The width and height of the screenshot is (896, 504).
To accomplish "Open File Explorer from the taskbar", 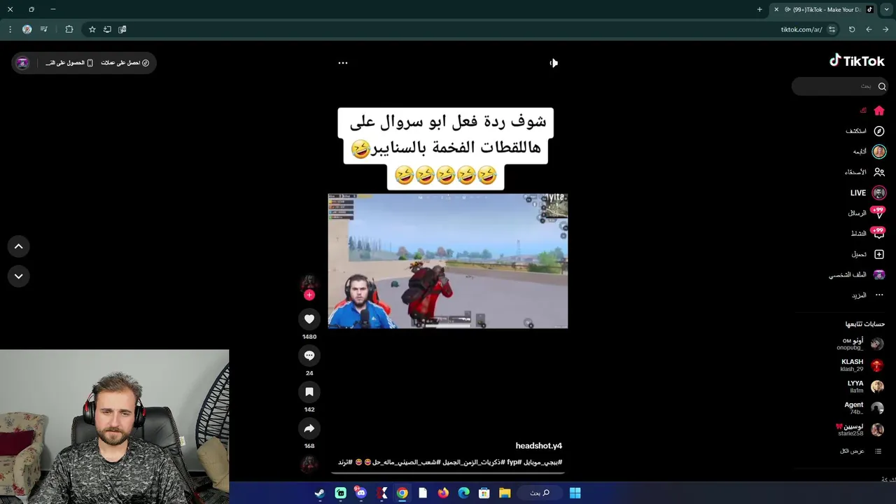I will tap(505, 493).
